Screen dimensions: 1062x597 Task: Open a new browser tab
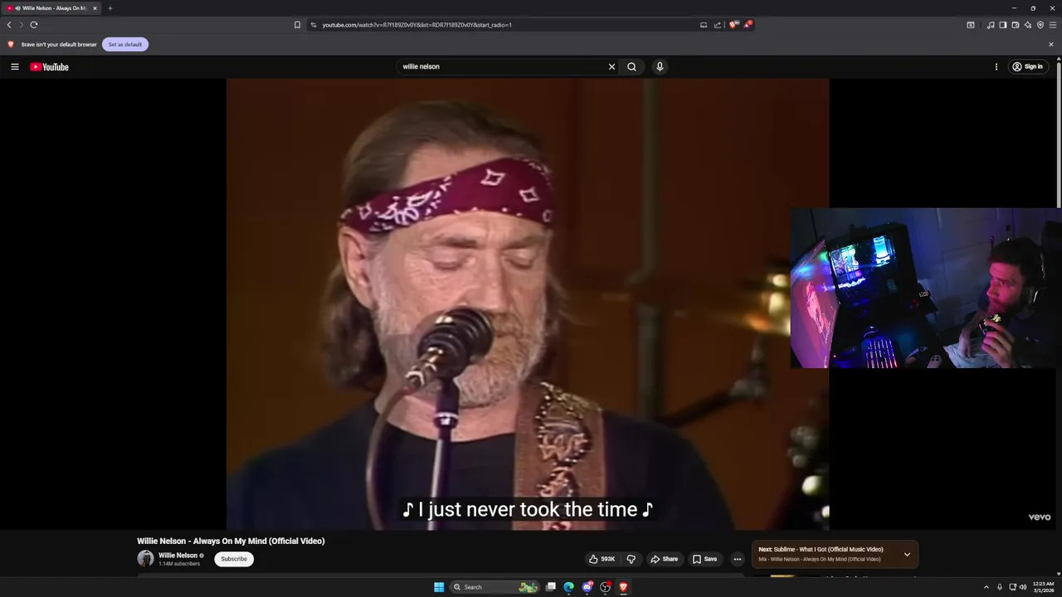coord(110,8)
